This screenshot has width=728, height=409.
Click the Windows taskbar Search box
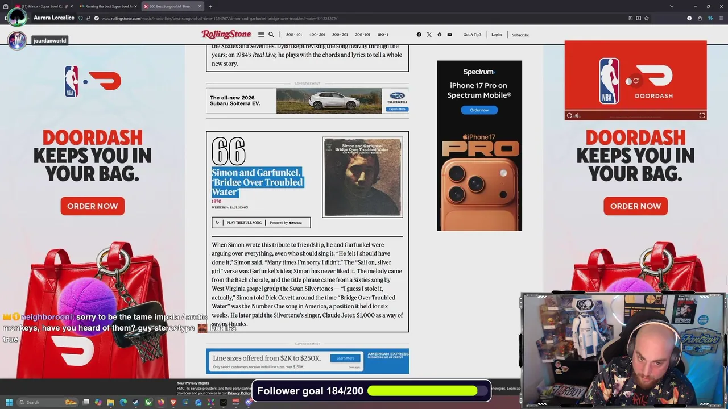click(x=48, y=402)
